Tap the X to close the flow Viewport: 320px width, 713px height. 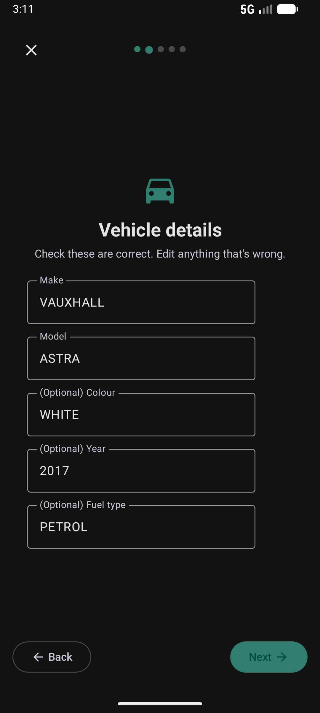click(31, 50)
